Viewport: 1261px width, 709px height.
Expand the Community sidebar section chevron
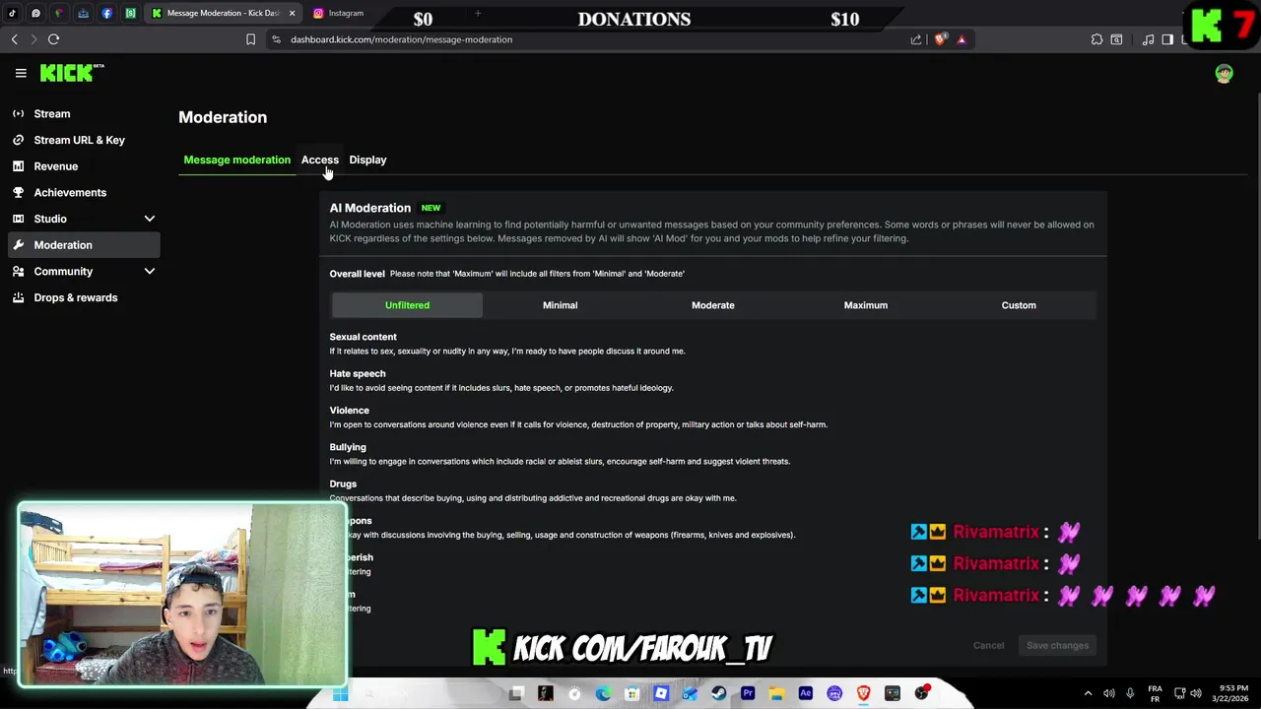point(150,271)
